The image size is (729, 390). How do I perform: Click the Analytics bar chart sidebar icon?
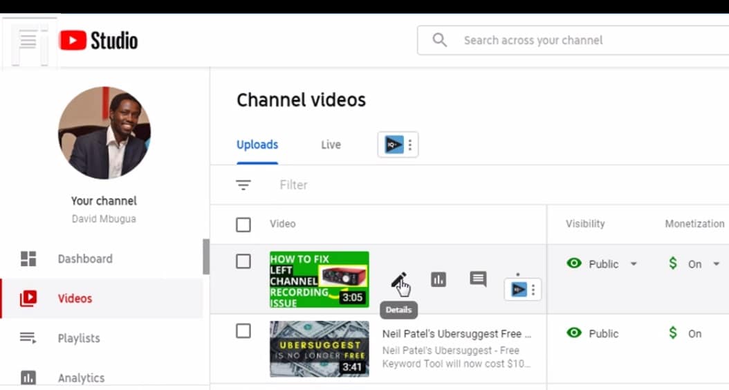click(28, 378)
